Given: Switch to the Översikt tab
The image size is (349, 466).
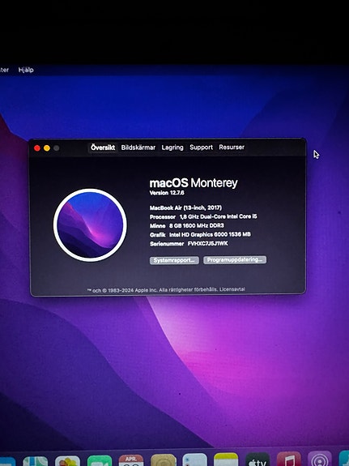Looking at the screenshot, I should click(x=103, y=147).
